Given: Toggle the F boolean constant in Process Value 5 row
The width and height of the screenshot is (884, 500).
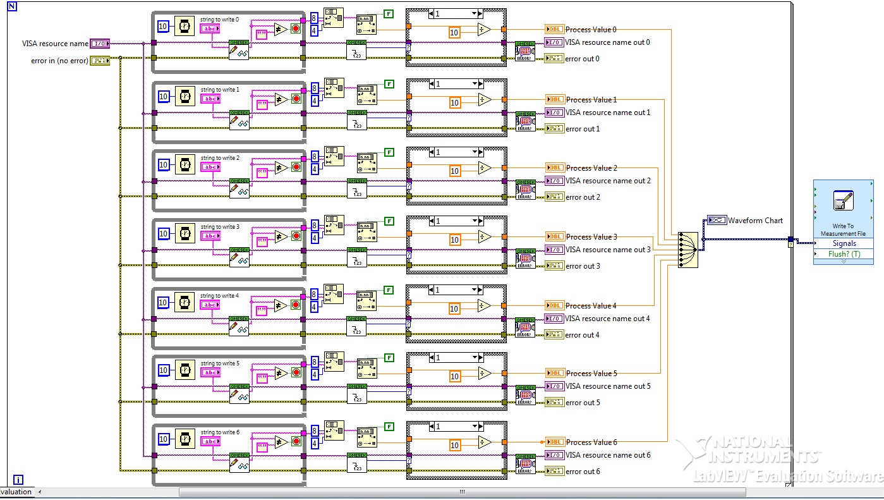Looking at the screenshot, I should [x=389, y=358].
